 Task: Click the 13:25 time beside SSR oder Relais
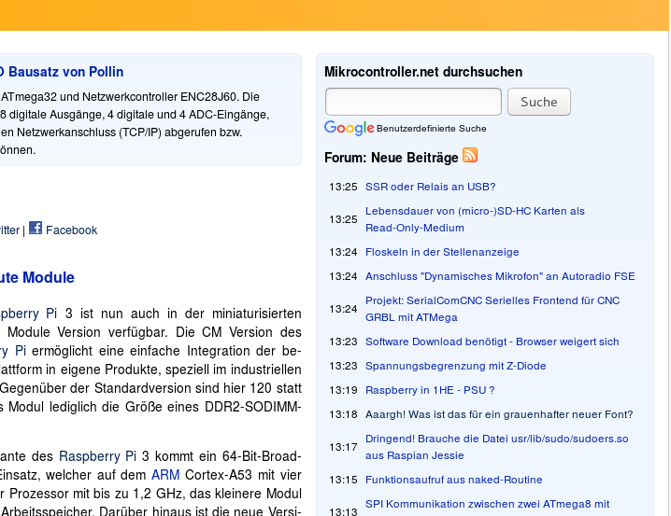pos(343,187)
